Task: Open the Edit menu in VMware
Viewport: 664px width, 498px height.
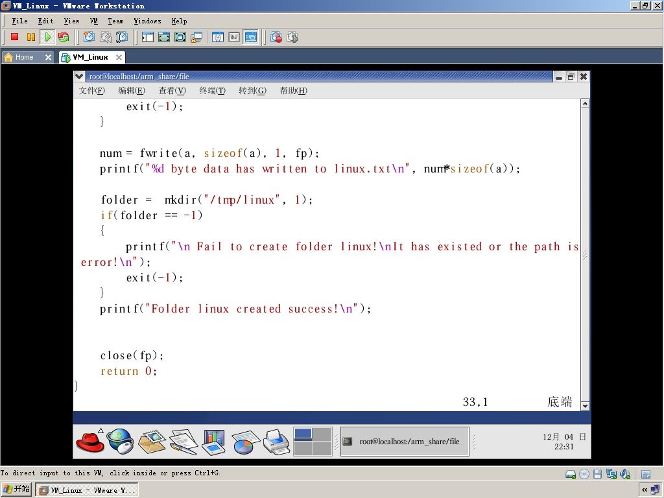Action: [45, 21]
